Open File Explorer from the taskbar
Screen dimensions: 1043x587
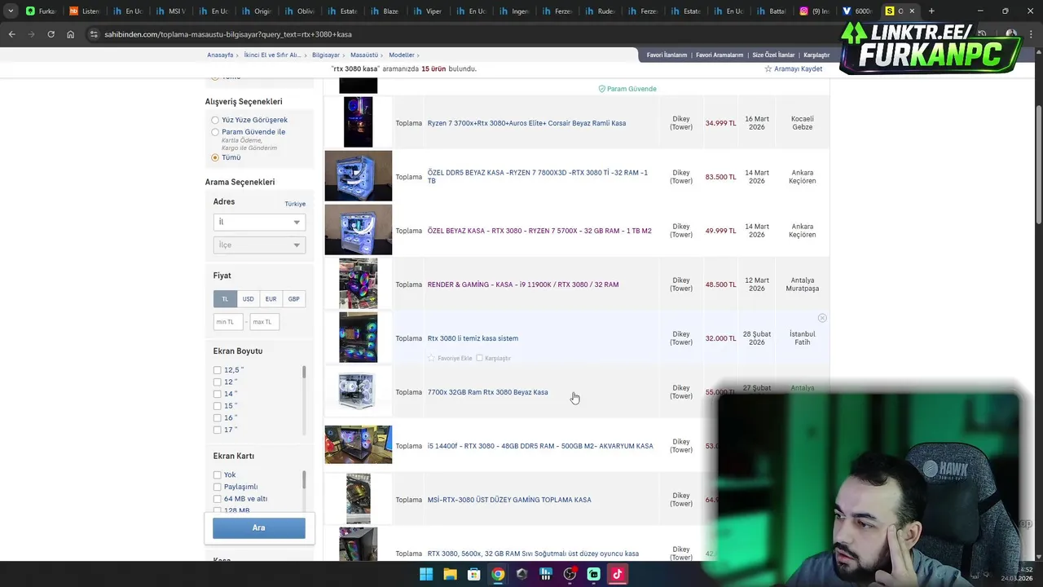(450, 574)
